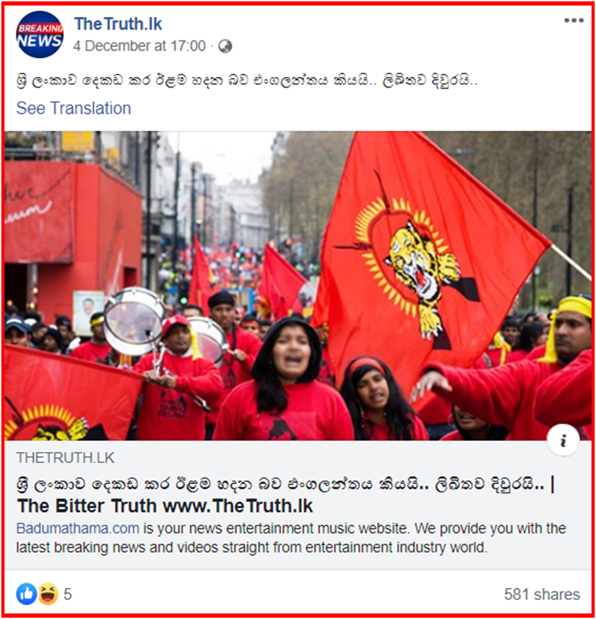Click the public globe audience icon

click(225, 46)
